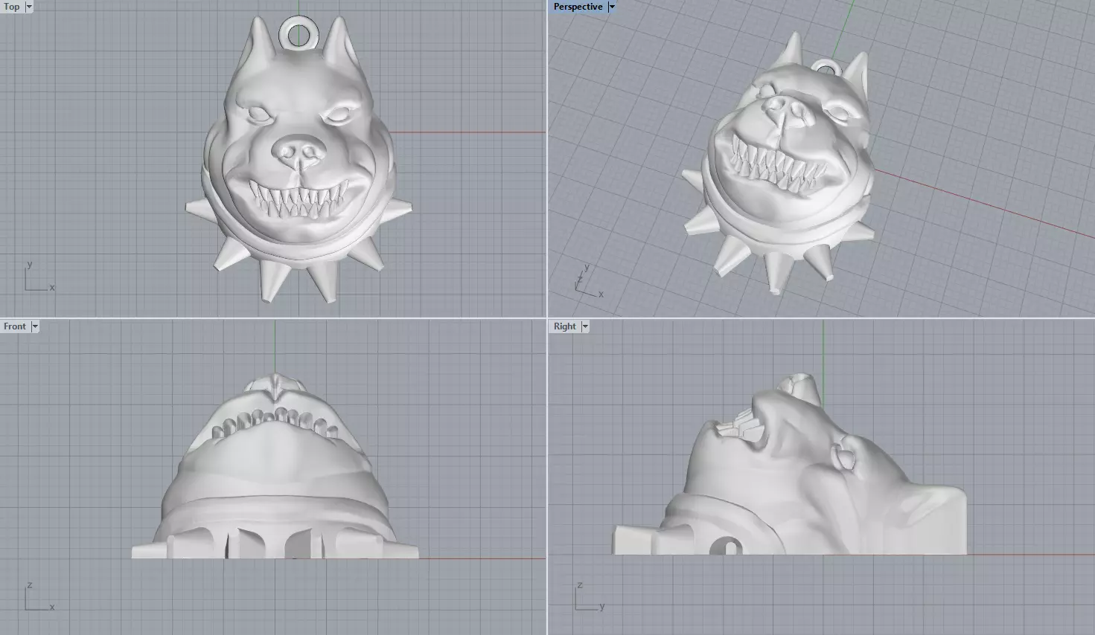
Task: Click the Right viewport title label
Action: point(565,326)
